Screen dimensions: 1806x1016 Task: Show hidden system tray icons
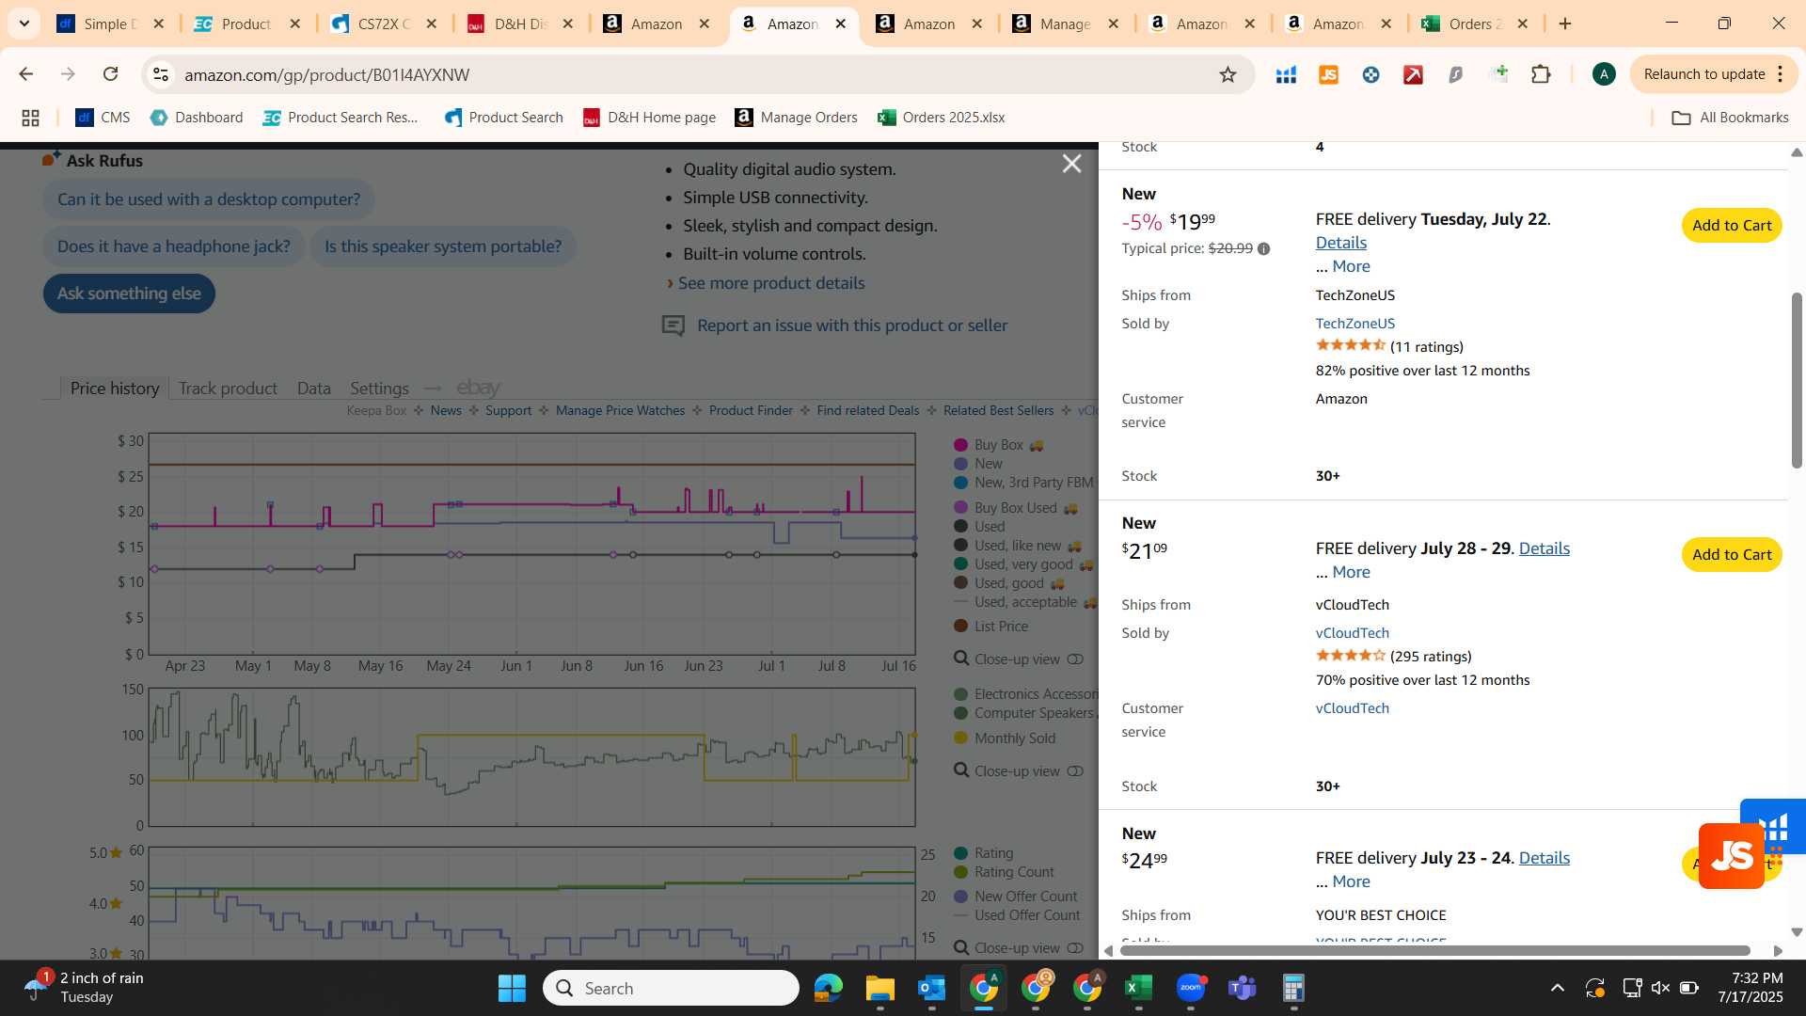(x=1558, y=988)
